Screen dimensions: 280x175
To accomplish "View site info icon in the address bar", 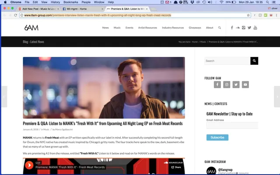I will click(x=22, y=15).
